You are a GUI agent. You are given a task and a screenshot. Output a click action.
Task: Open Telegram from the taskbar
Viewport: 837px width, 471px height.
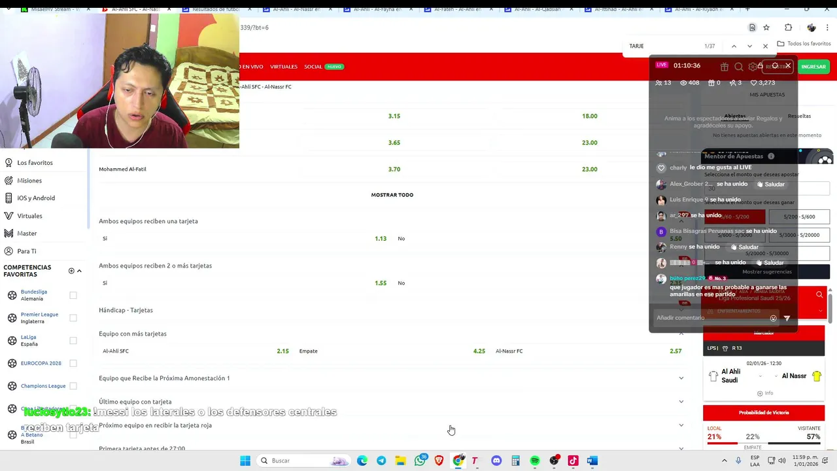click(x=381, y=461)
